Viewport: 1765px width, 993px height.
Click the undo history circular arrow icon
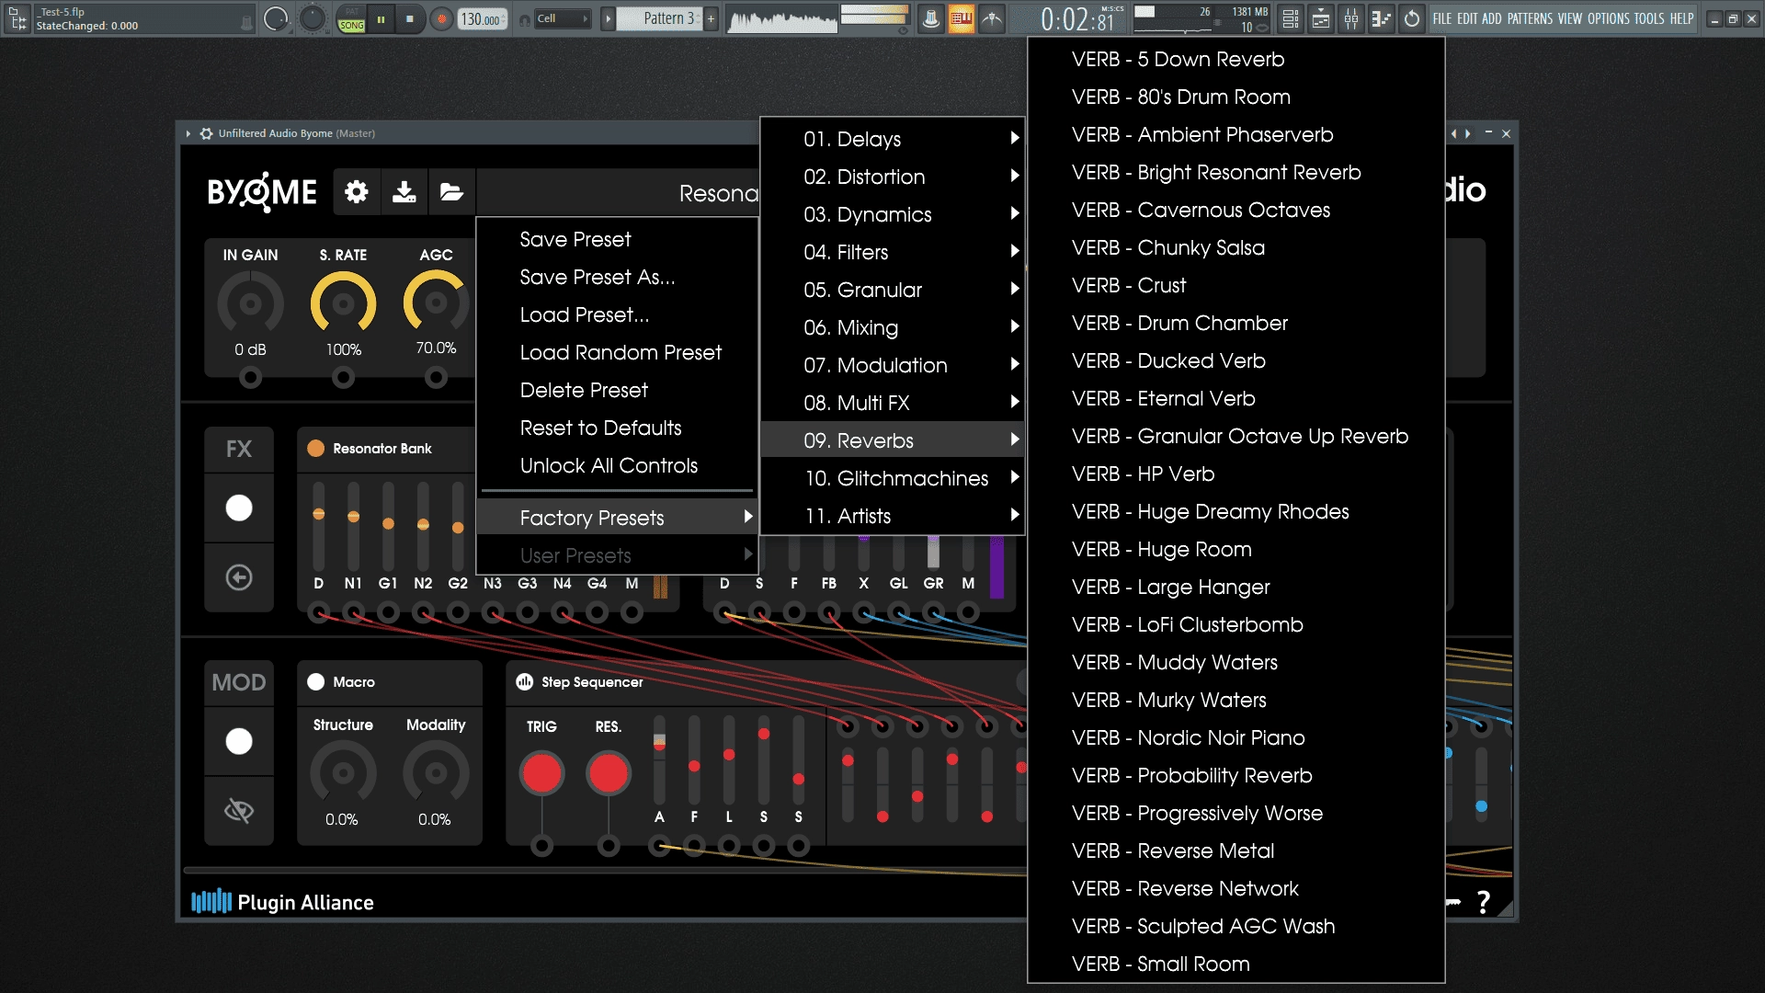(1412, 18)
